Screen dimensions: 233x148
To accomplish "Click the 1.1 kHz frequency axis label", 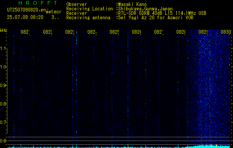I will coord(3,48).
